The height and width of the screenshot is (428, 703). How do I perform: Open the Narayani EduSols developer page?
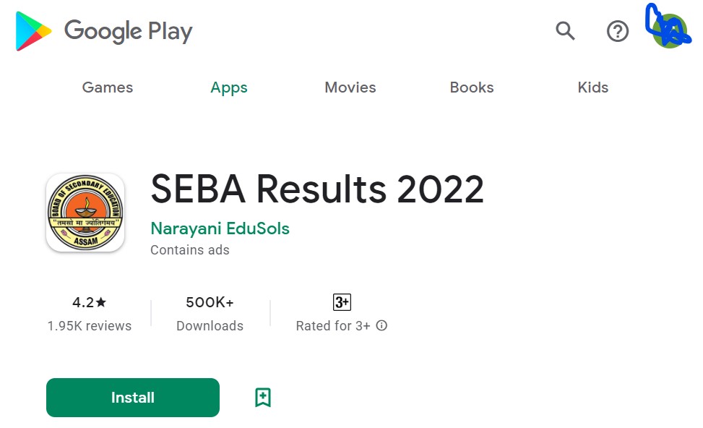[220, 228]
